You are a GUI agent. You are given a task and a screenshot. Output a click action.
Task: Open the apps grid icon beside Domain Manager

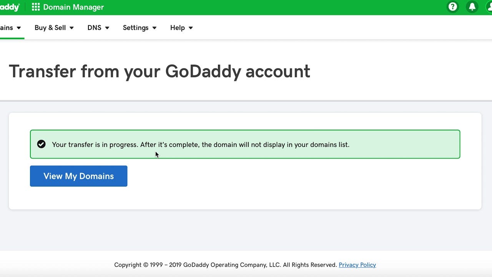click(36, 7)
